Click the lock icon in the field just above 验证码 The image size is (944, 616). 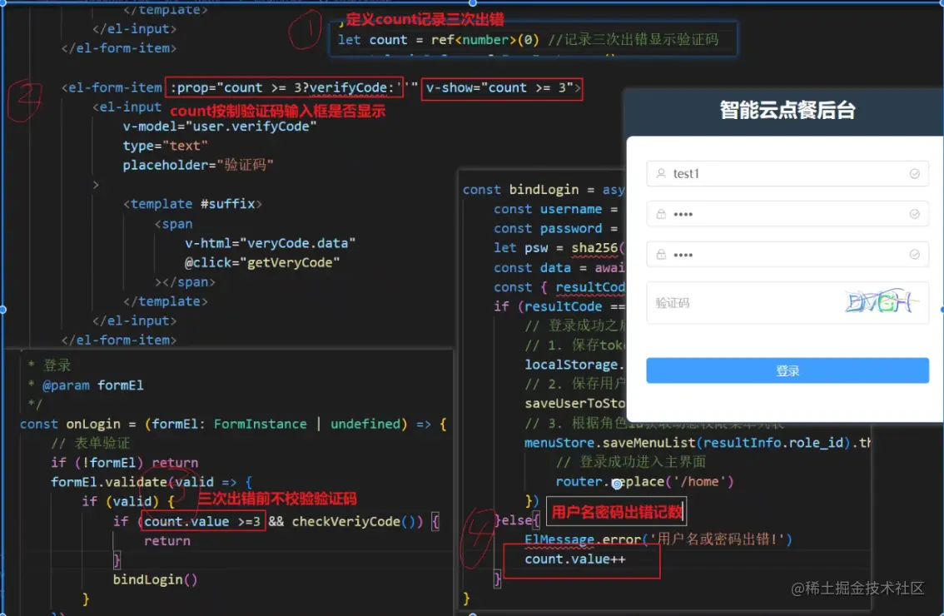[660, 254]
